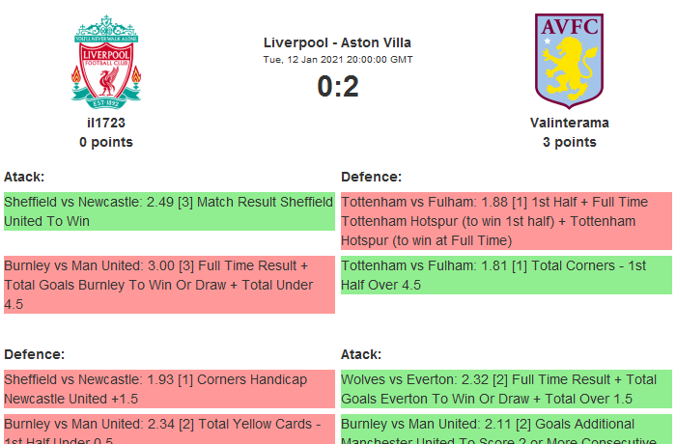Click il1723's 0 points label

coord(106,142)
